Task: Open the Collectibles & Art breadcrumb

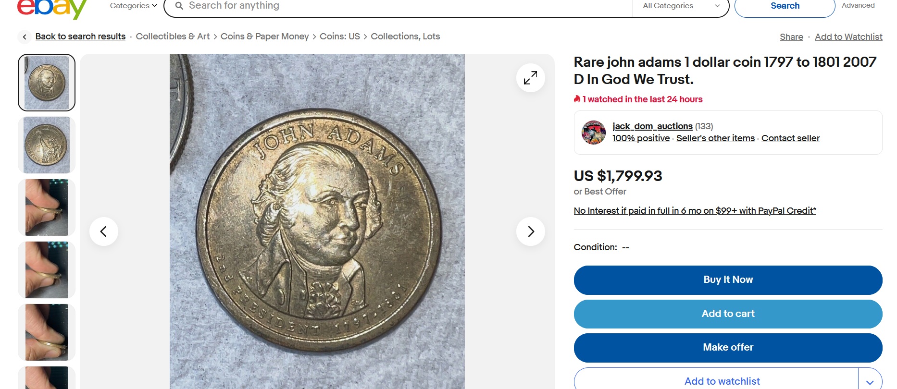Action: pyautogui.click(x=173, y=36)
